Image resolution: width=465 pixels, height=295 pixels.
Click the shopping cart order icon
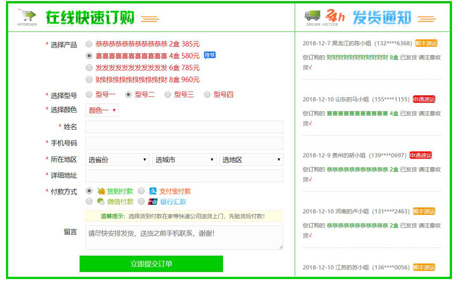[27, 16]
